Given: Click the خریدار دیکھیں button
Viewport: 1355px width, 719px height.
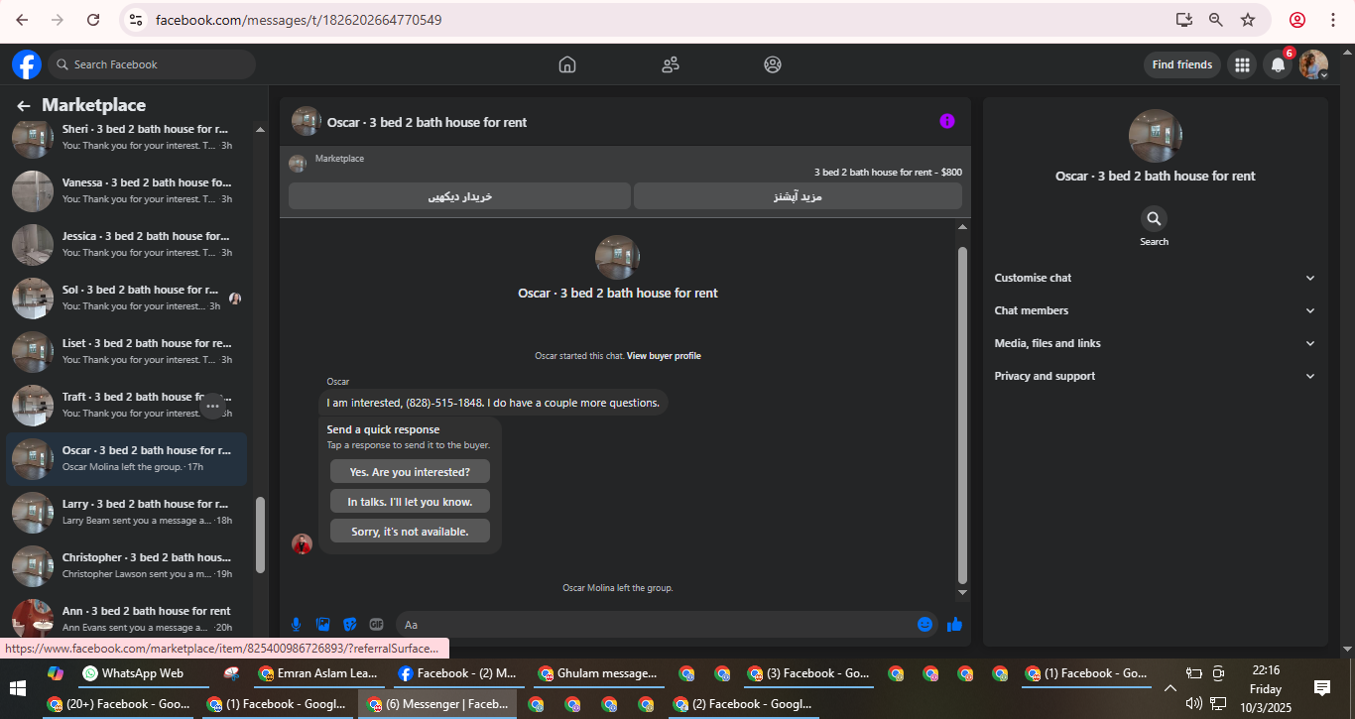Looking at the screenshot, I should coord(459,196).
